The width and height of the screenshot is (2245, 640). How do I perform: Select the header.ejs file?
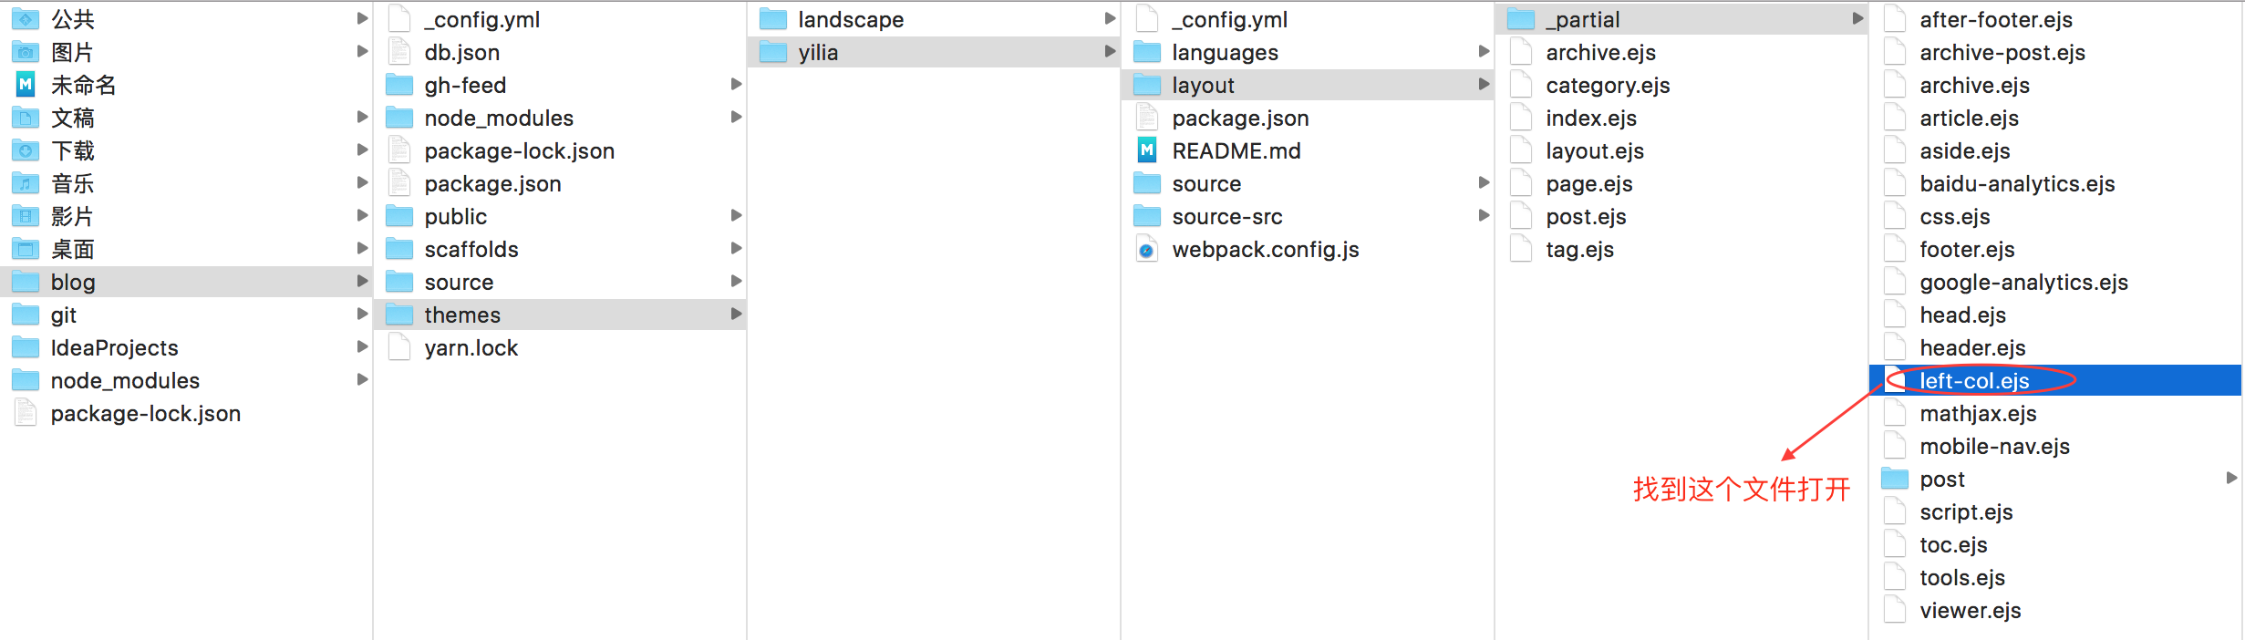click(1972, 347)
